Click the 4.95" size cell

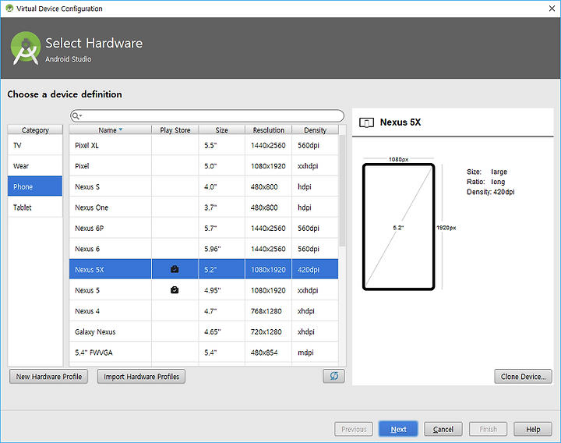tap(222, 290)
